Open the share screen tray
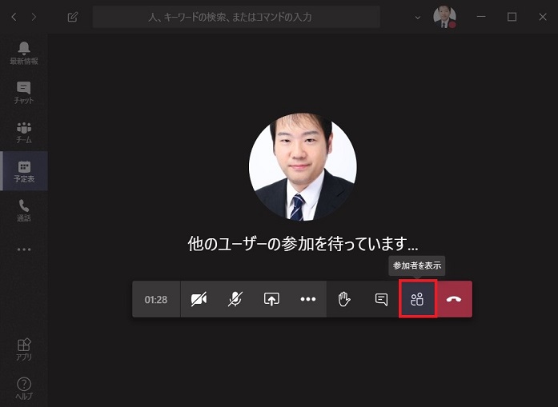The width and height of the screenshot is (558, 407). [271, 299]
